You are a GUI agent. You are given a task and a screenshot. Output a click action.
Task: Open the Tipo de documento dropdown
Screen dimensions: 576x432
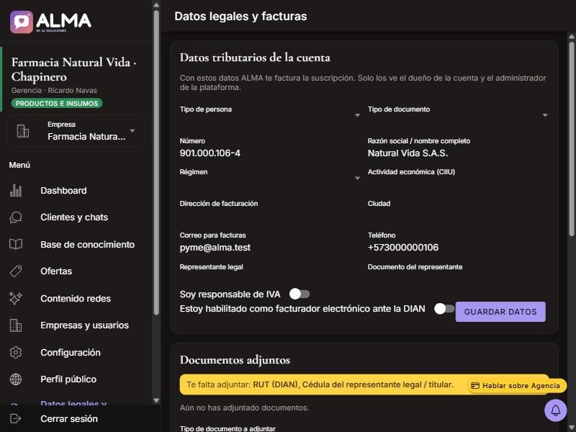(x=458, y=115)
